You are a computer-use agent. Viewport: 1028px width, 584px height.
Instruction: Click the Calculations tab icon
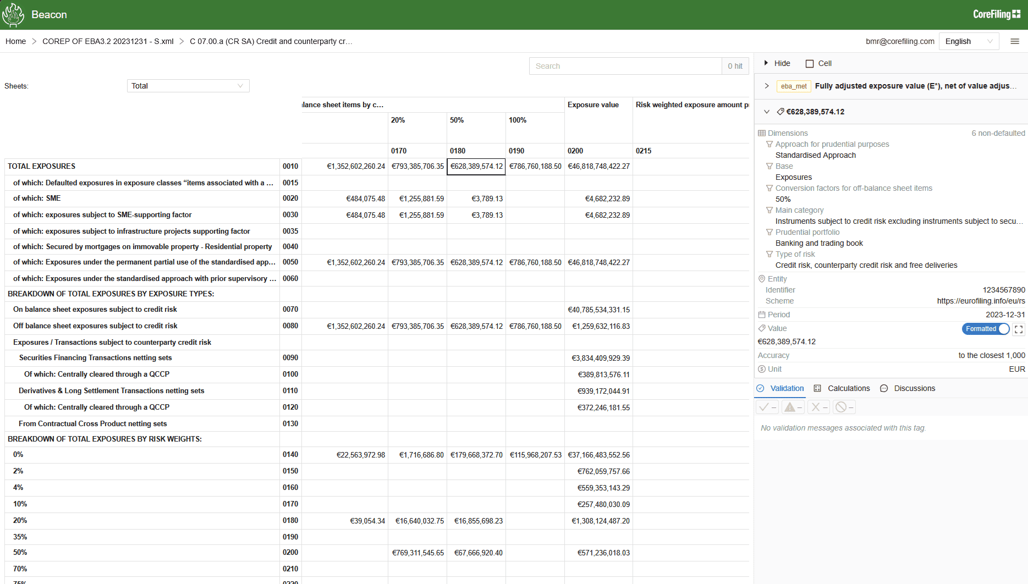tap(817, 388)
